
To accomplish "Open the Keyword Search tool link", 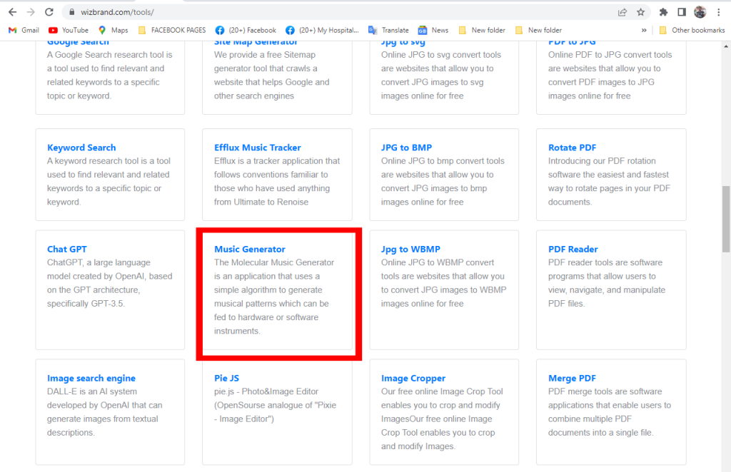I will [x=81, y=148].
